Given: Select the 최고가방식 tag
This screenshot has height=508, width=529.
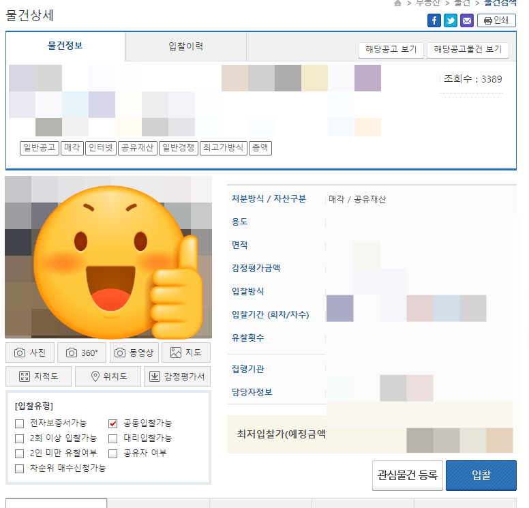Looking at the screenshot, I should coord(224,148).
